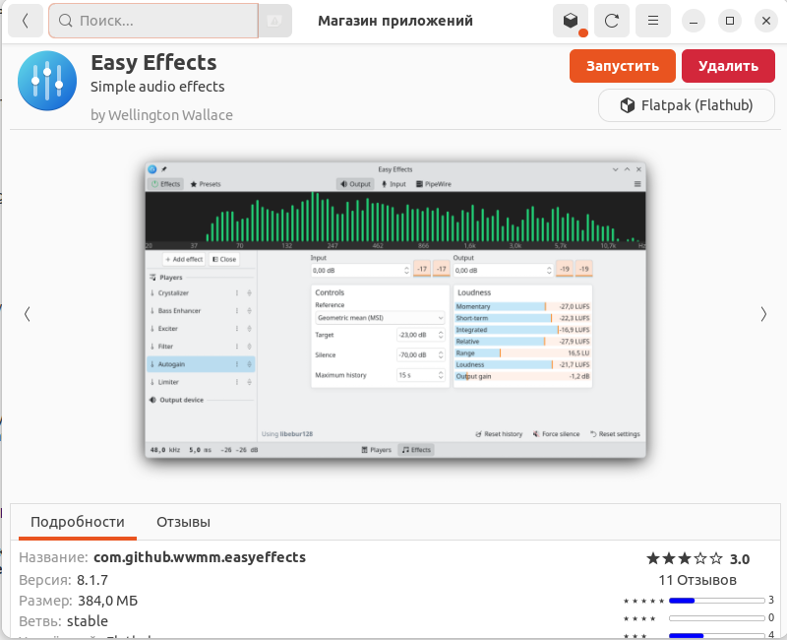
Task: Switch to the Отзывы tab
Action: pos(183,522)
